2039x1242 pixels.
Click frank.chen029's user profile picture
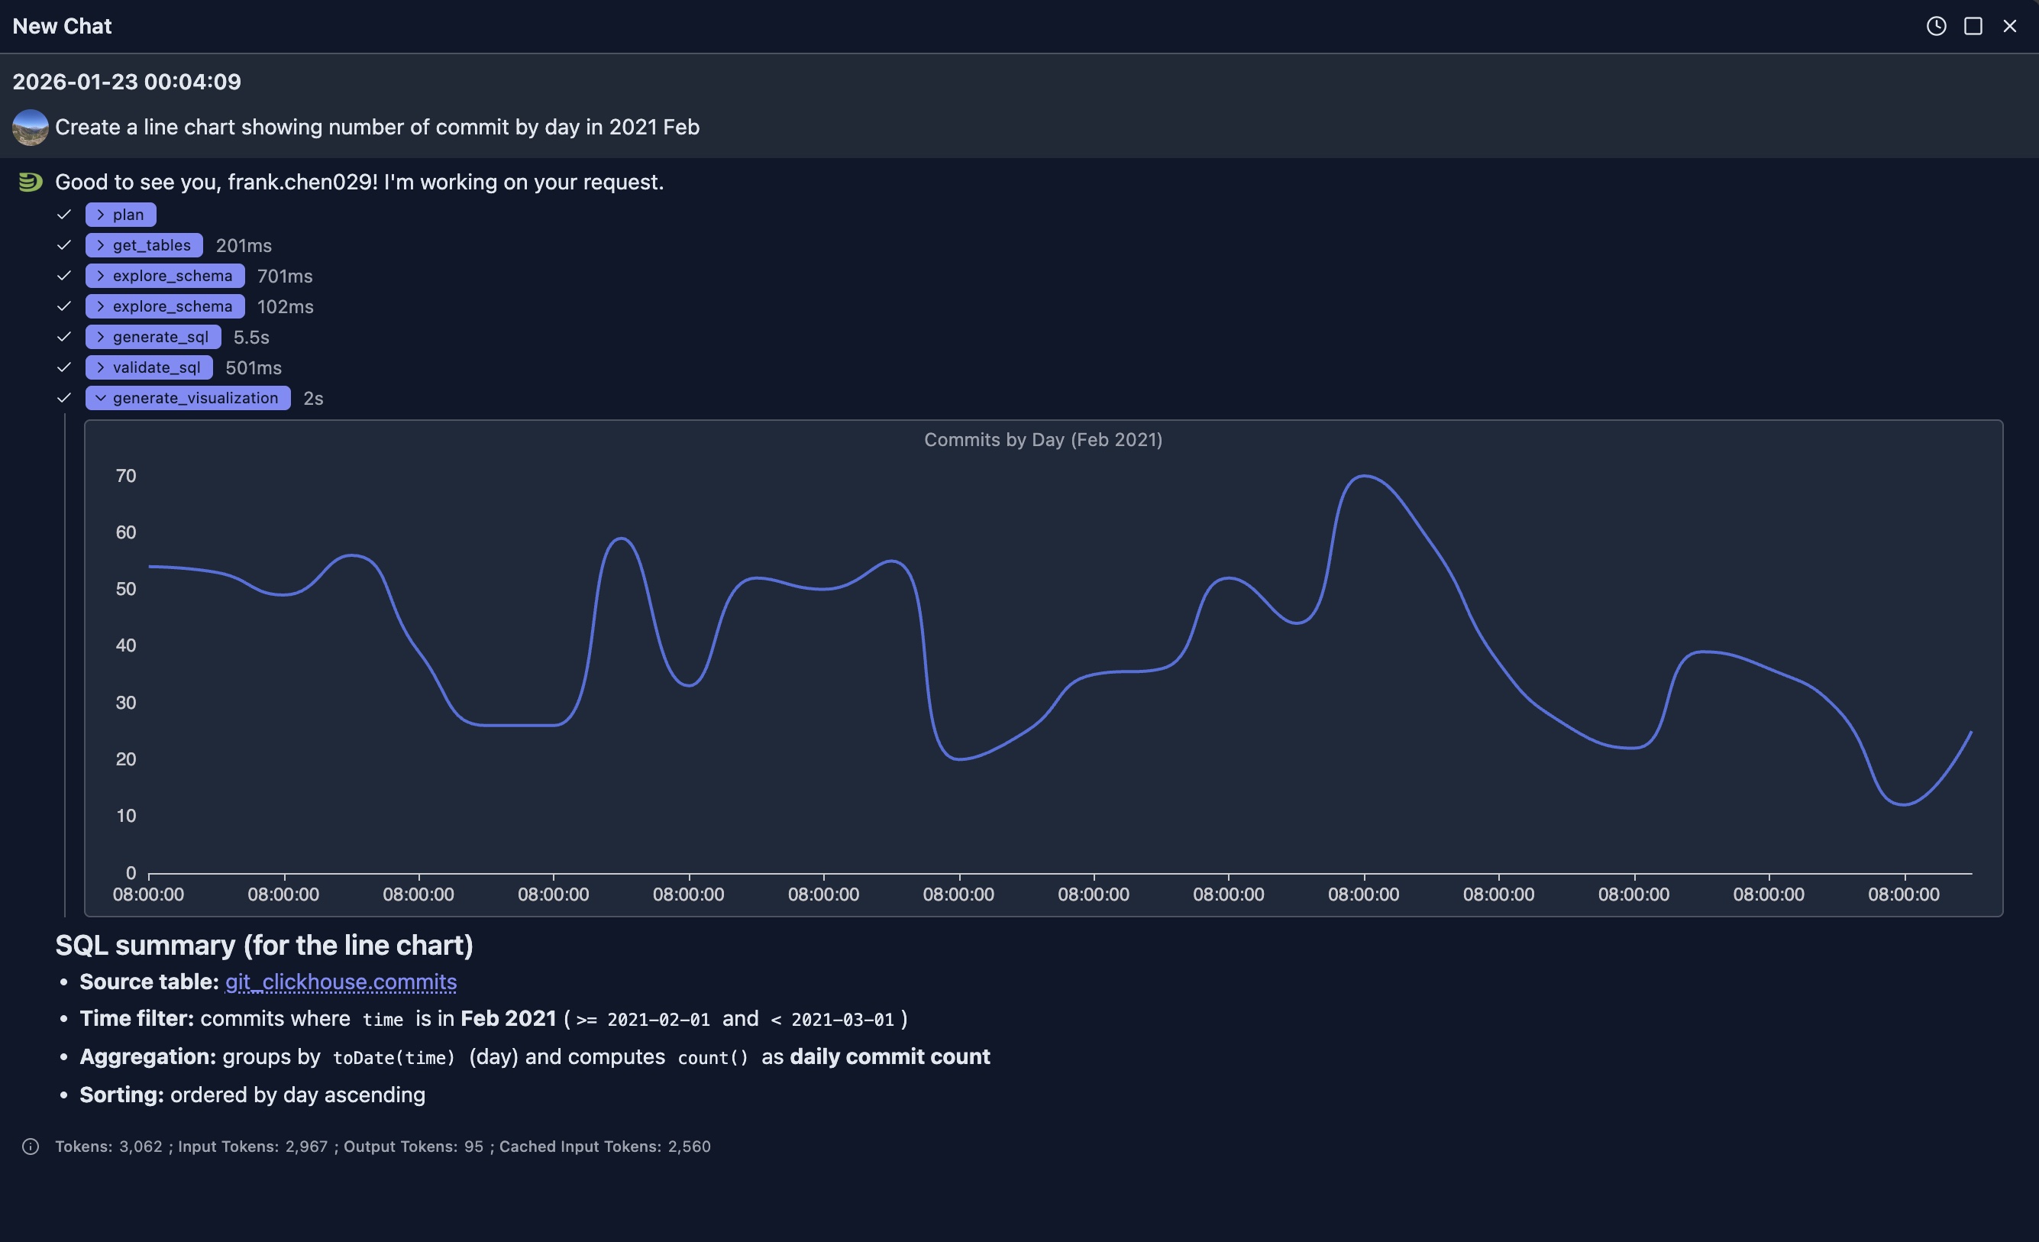tap(30, 128)
